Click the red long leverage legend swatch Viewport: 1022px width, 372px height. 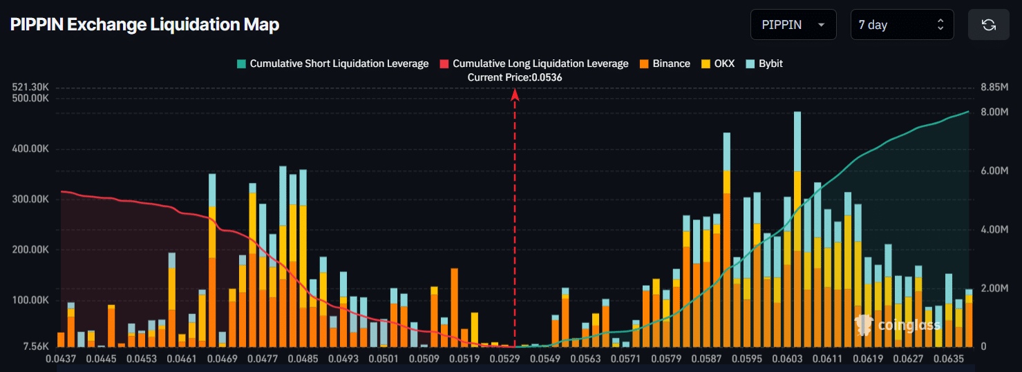[444, 63]
